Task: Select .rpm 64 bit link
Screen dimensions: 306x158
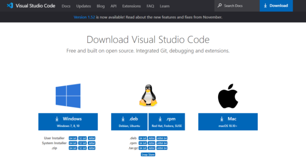Action: 143,143
